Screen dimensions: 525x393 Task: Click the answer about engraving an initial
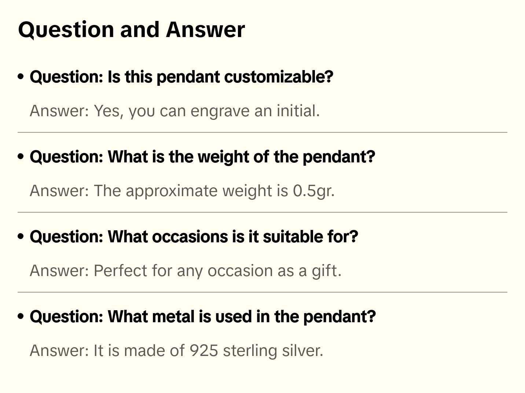tap(175, 111)
